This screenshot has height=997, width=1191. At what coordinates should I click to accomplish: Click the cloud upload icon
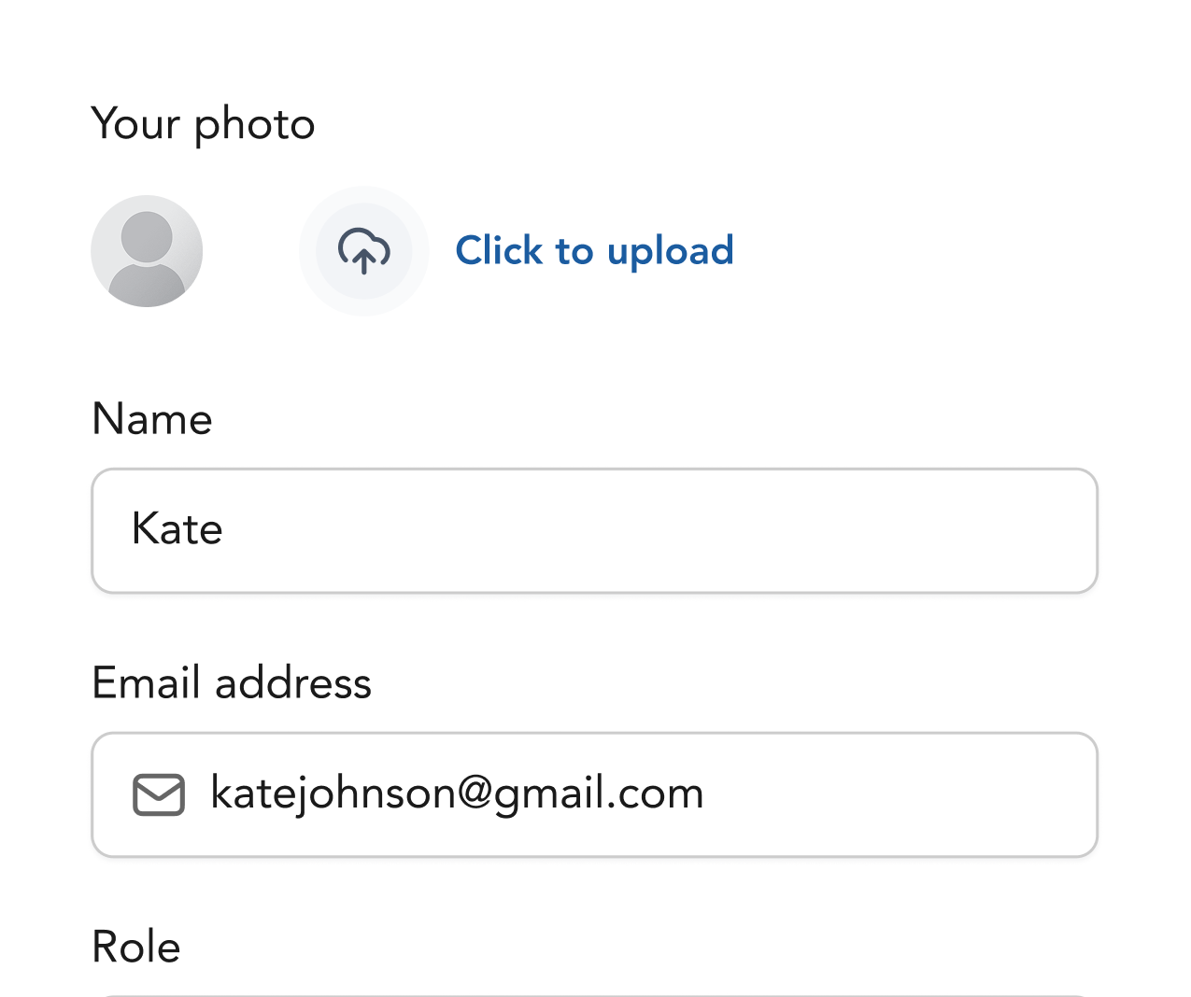363,250
